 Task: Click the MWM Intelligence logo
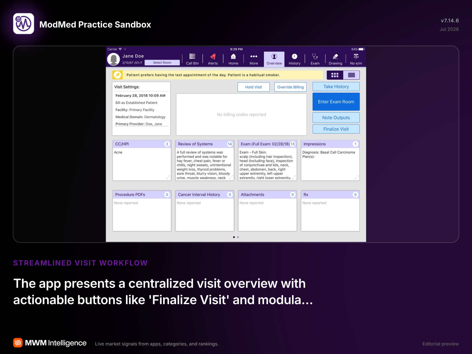(x=50, y=343)
